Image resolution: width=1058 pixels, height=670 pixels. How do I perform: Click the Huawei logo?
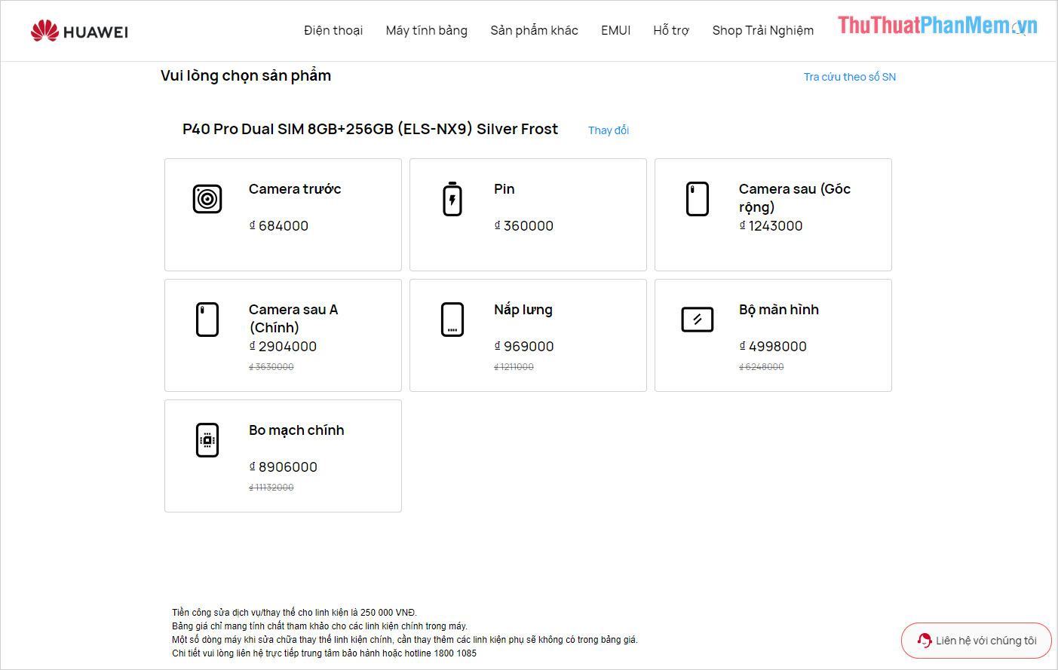tap(79, 31)
